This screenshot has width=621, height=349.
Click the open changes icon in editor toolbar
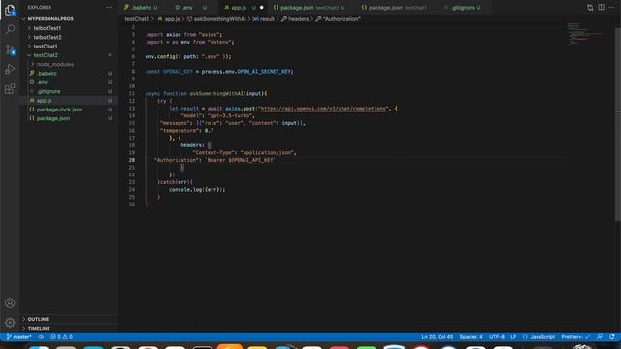pyautogui.click(x=590, y=7)
